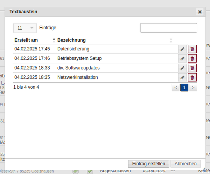Sort table by Bezeichnung column
The width and height of the screenshot is (210, 174).
(x=71, y=40)
